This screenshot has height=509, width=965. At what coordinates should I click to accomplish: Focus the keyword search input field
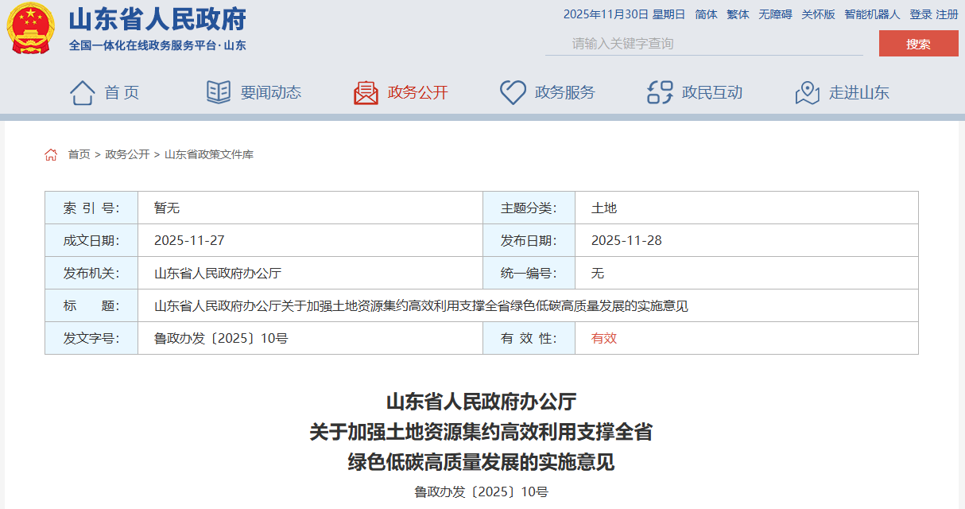pos(703,44)
